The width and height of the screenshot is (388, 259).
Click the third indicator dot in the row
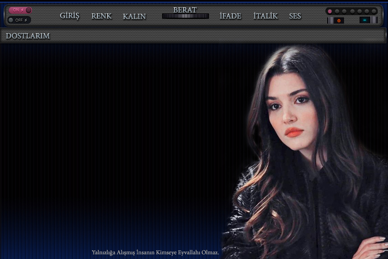[x=344, y=11]
